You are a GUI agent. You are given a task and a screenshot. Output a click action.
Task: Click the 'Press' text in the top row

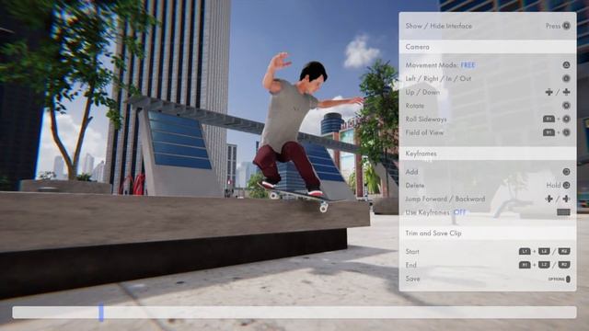tap(553, 26)
